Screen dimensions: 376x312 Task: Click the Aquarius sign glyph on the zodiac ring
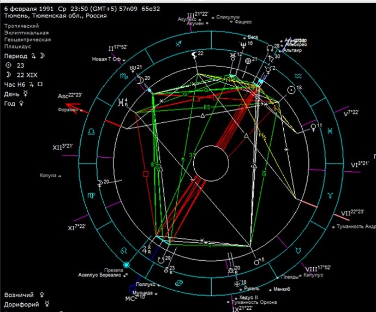tap(298, 76)
